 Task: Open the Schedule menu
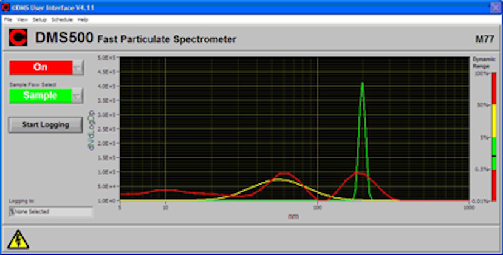pyautogui.click(x=62, y=20)
